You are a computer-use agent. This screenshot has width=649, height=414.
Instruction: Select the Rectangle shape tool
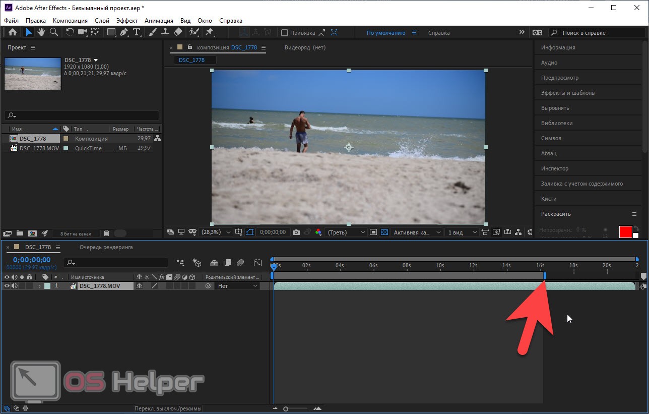coord(111,32)
